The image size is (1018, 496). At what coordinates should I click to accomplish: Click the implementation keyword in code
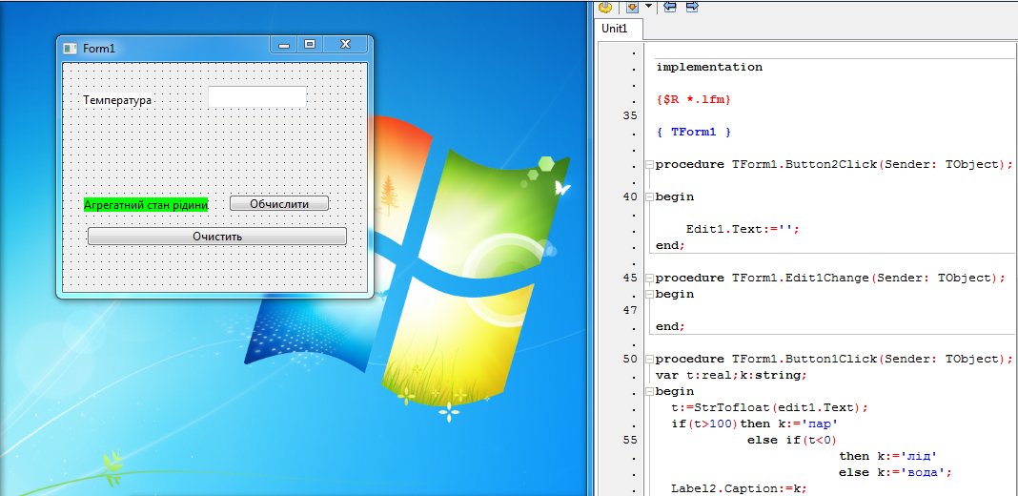click(709, 67)
